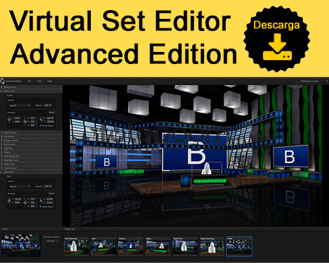Image resolution: width=329 pixels, height=263 pixels.
Task: Select the Left camera angle thumbnail
Action: tap(103, 246)
